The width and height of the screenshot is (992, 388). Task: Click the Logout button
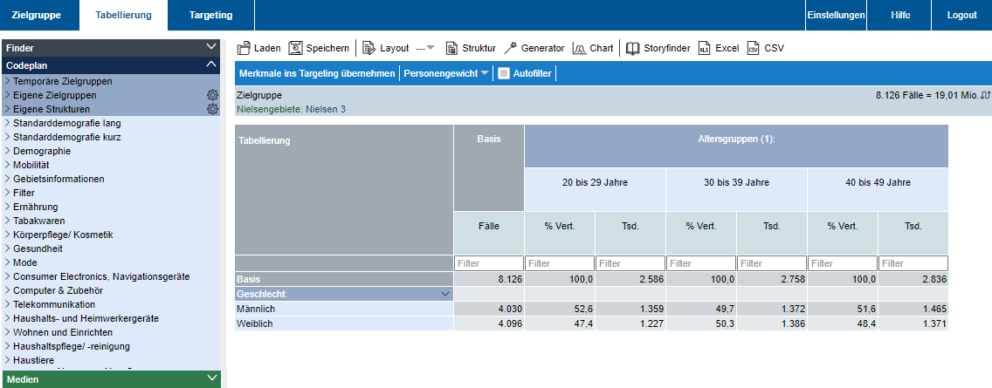pos(961,15)
